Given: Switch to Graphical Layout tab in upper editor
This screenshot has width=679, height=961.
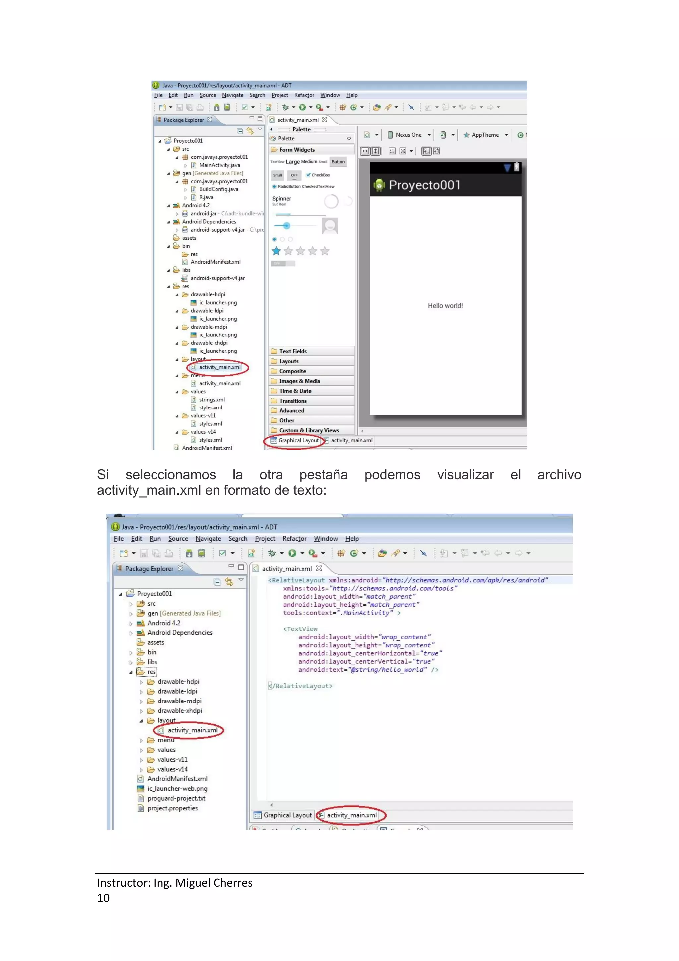Looking at the screenshot, I should click(295, 441).
